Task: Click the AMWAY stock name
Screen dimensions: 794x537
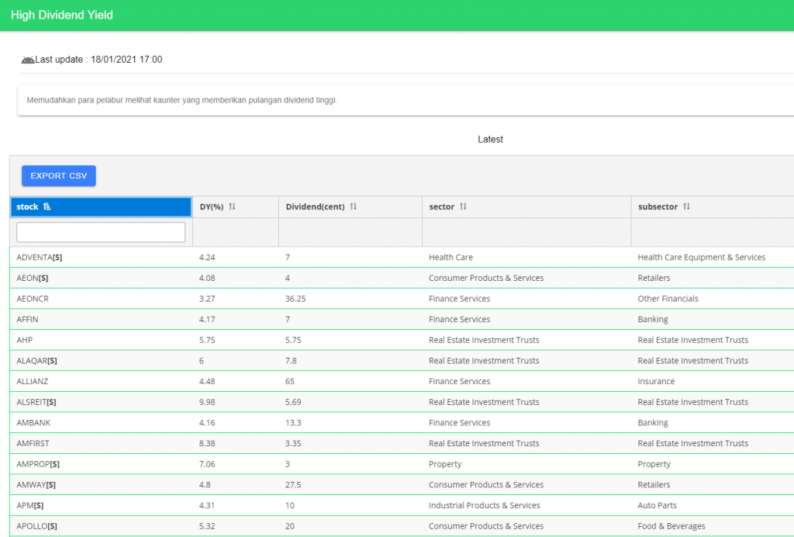Action: click(x=36, y=485)
